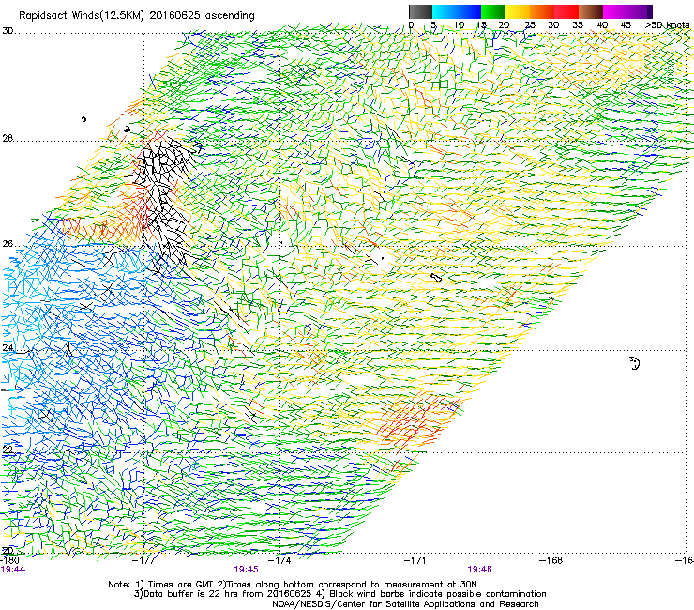Click legend scale value '40'
This screenshot has width=694, height=610.
(x=602, y=25)
